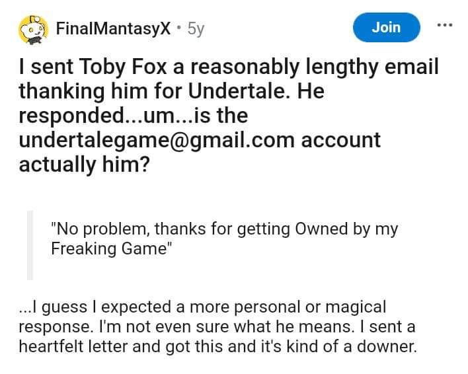Click the grey quote block bar

(30, 244)
